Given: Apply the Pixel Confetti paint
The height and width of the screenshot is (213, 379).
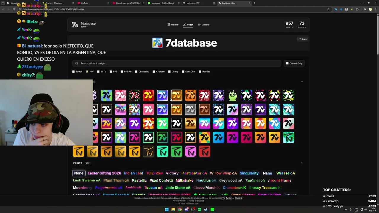Looking at the screenshot, I should pos(161,180).
